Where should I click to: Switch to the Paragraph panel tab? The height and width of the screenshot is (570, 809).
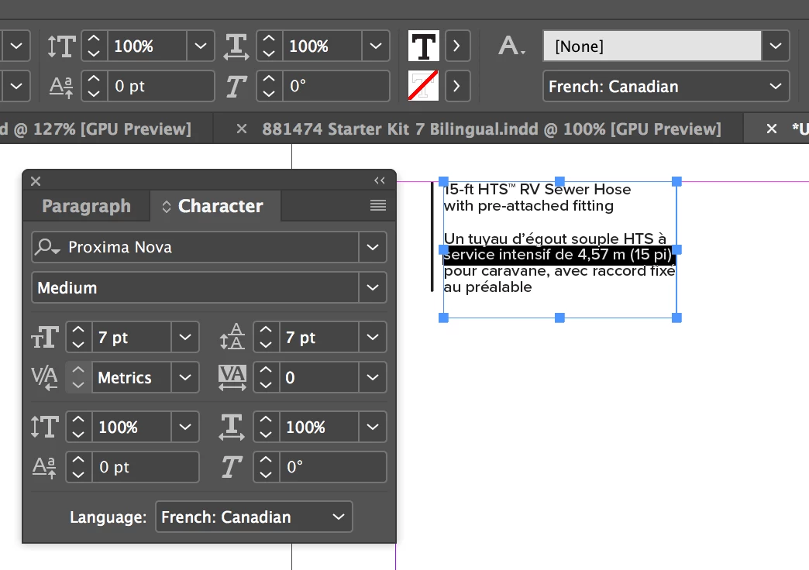tap(86, 206)
